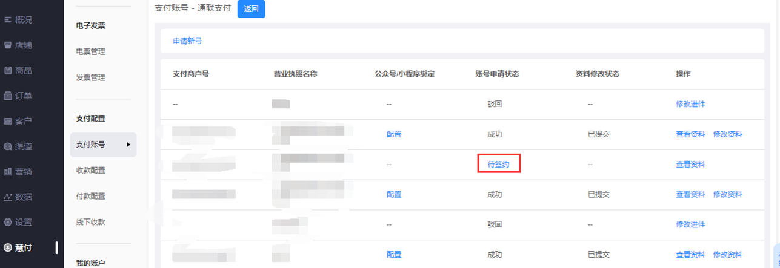Select the 商品 products icon
Screen dimensions: 780x268
point(8,71)
